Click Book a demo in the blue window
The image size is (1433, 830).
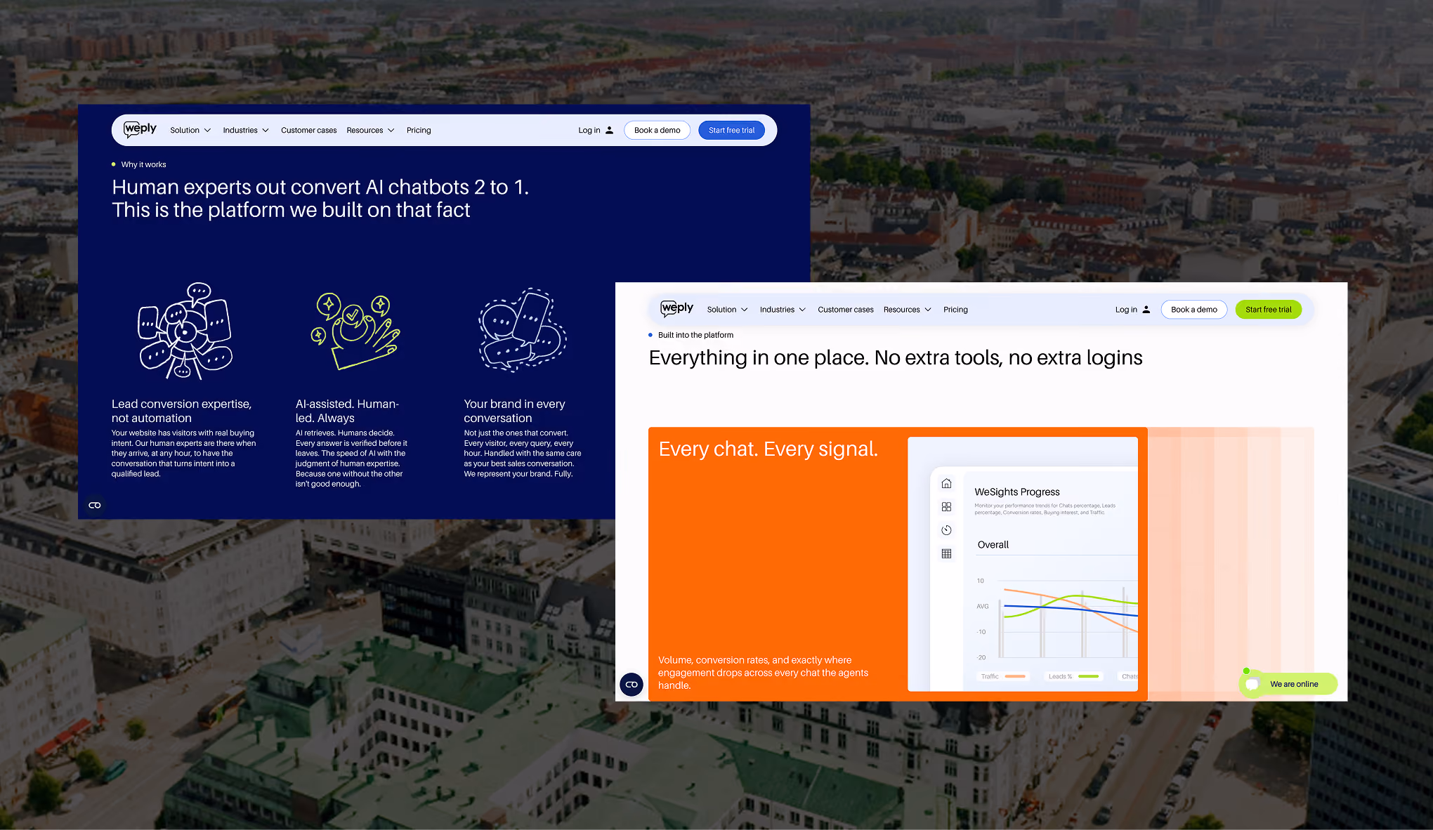click(657, 130)
